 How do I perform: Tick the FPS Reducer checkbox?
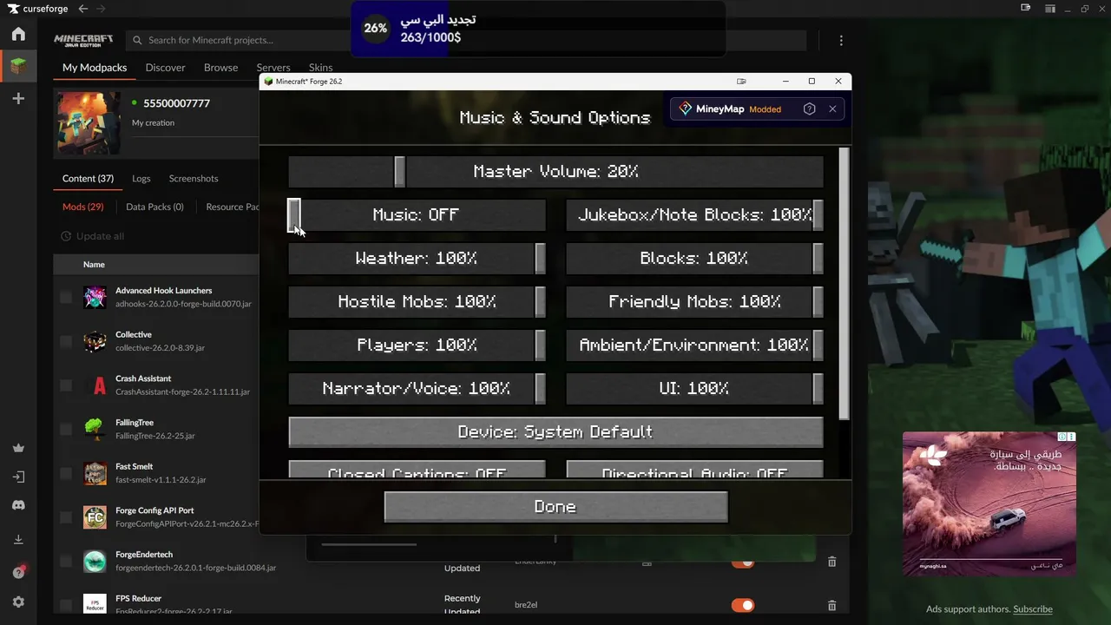66,605
